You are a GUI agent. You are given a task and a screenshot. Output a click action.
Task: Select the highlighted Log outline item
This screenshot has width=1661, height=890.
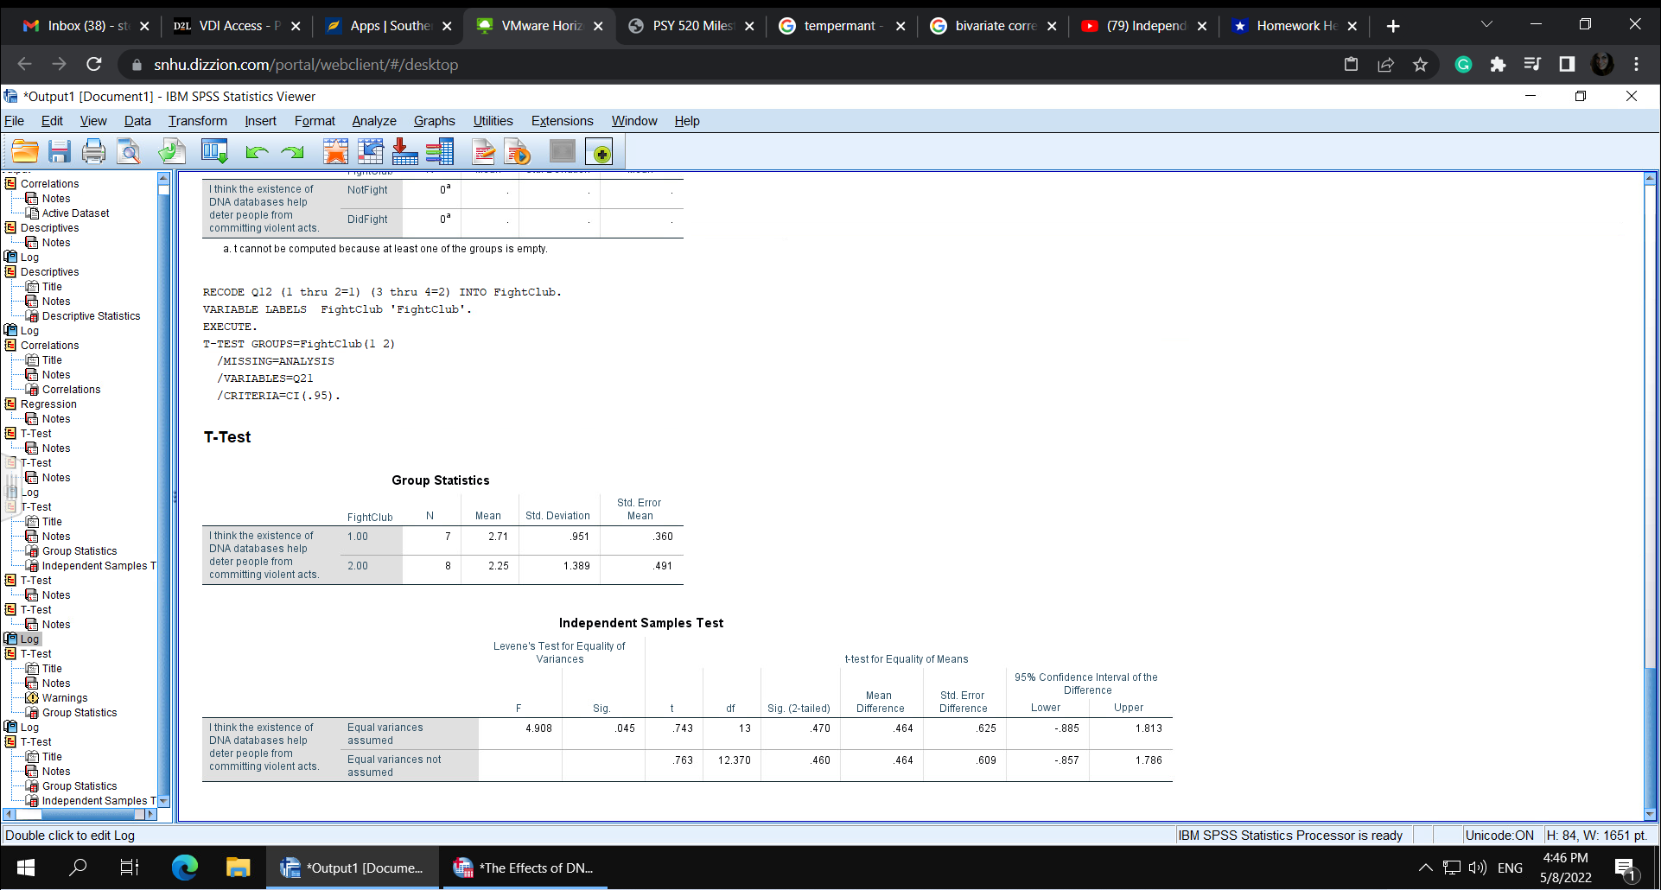pyautogui.click(x=29, y=639)
